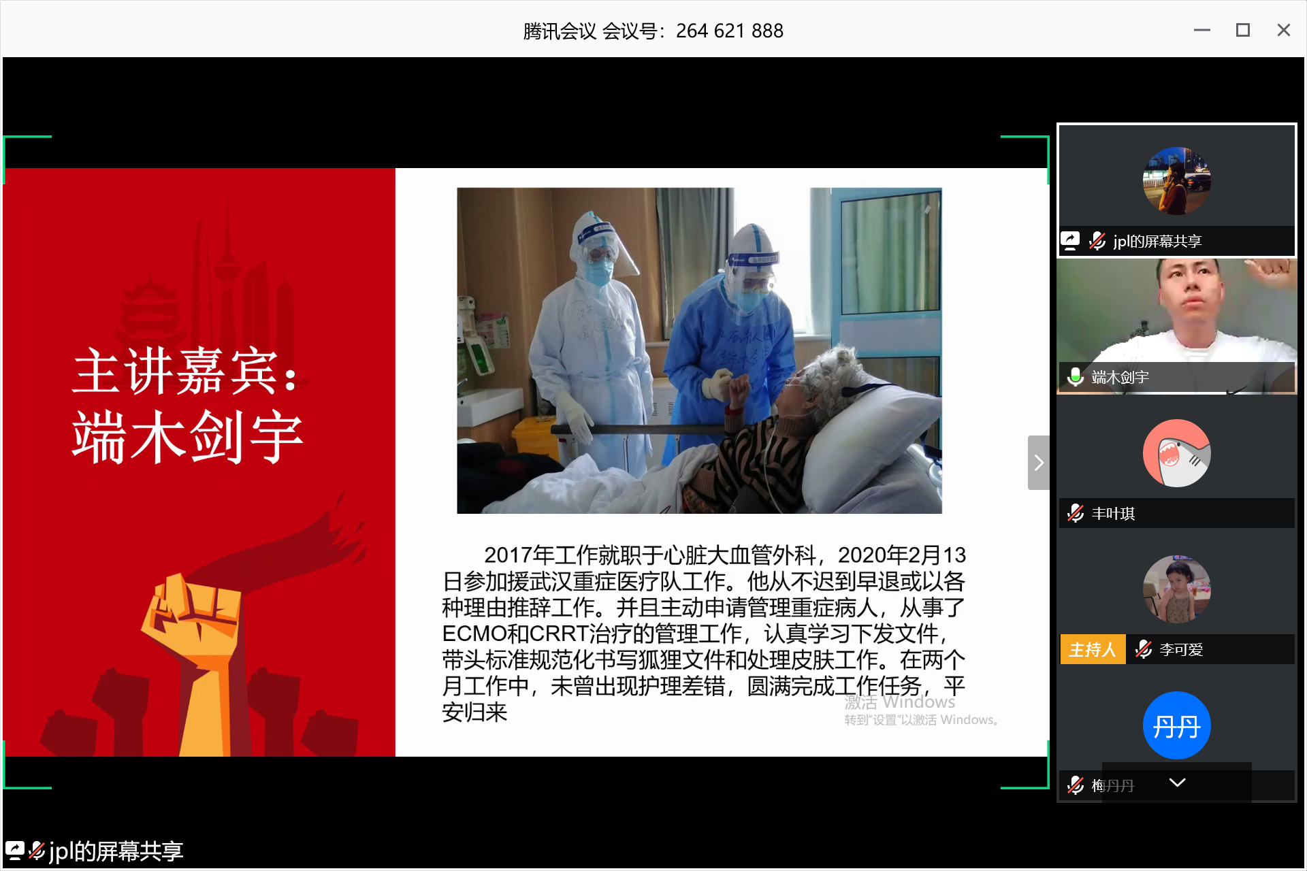This screenshot has width=1307, height=871.
Task: Minimize the Tencent Meeting window
Action: (x=1201, y=31)
